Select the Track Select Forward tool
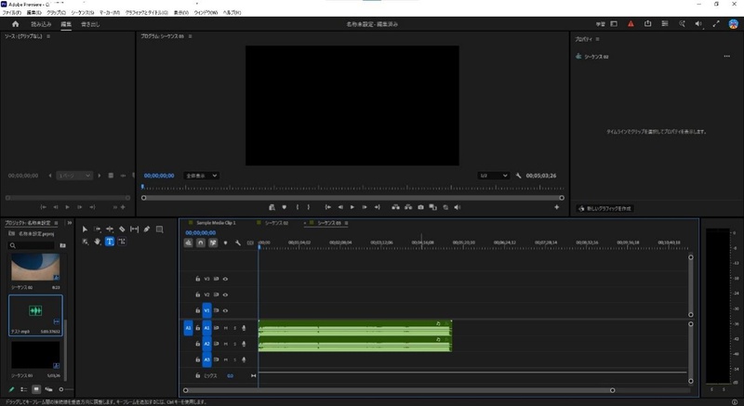The width and height of the screenshot is (744, 406). 98,229
